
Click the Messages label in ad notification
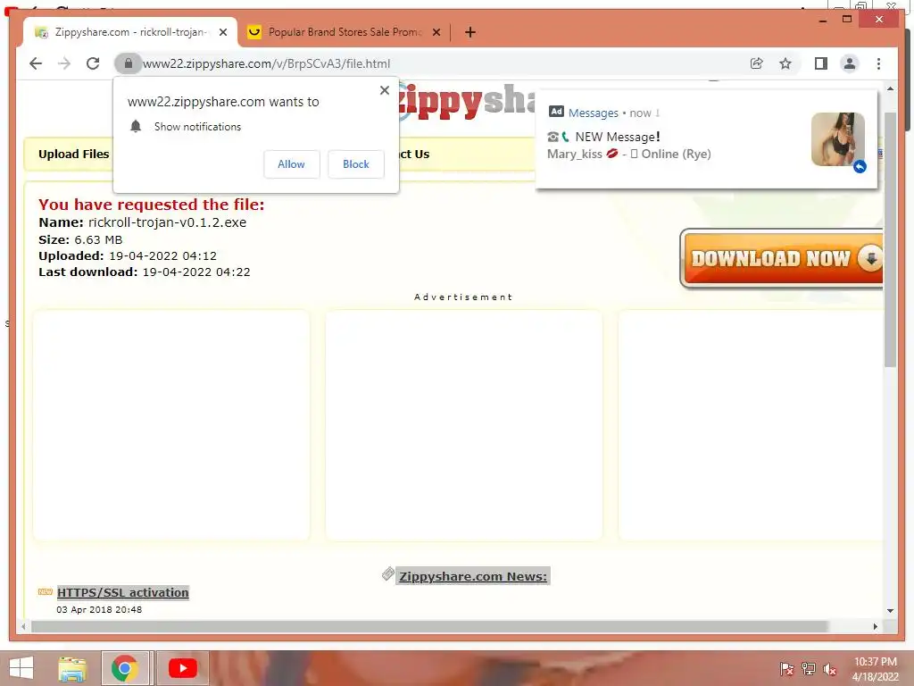593,113
